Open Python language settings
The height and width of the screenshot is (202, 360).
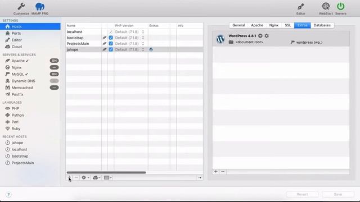point(17,115)
